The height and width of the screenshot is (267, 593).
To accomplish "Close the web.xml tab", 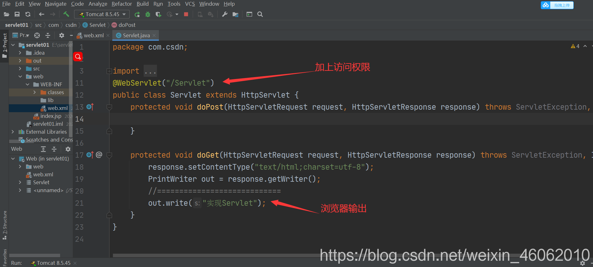I will click(108, 35).
